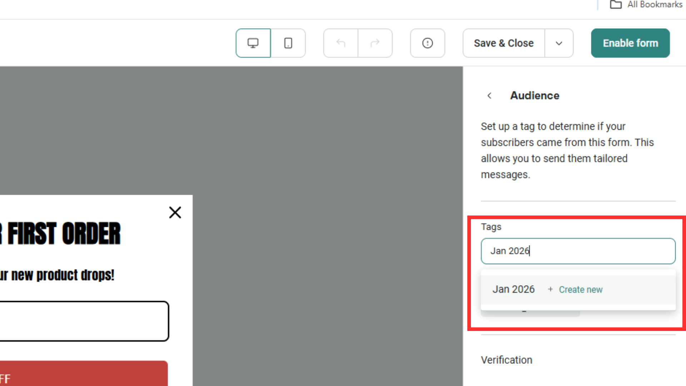Click Save & Close button
This screenshot has width=686, height=386.
[503, 43]
